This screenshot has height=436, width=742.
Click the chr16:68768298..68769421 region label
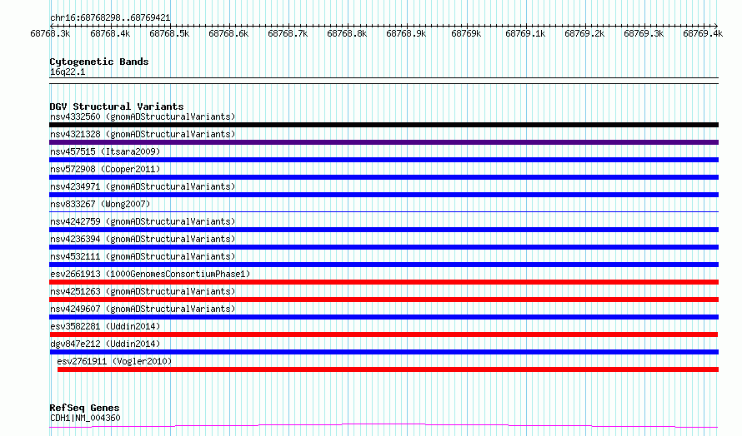(110, 17)
